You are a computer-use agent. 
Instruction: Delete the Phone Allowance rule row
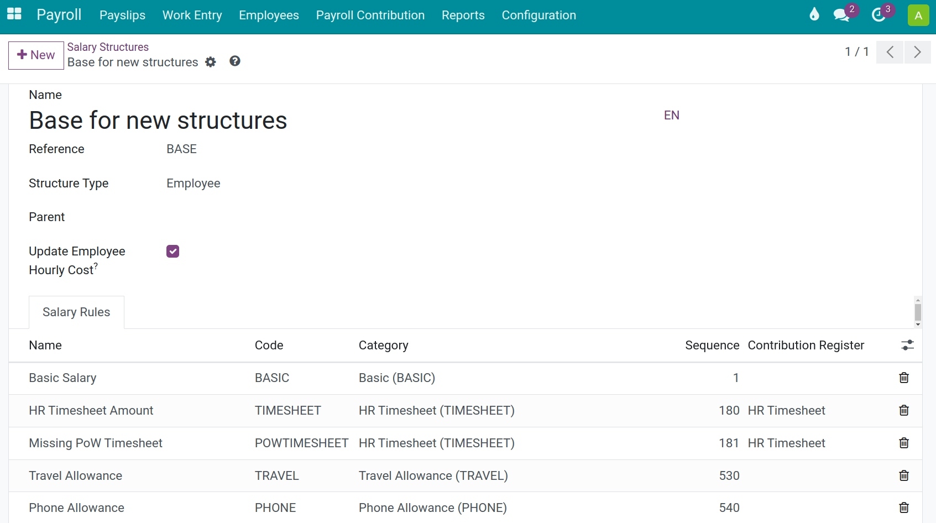click(904, 508)
